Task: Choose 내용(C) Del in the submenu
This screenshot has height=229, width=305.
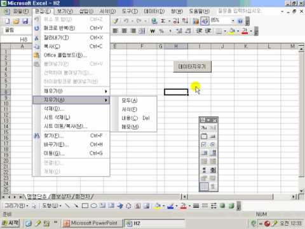Action: pos(134,118)
